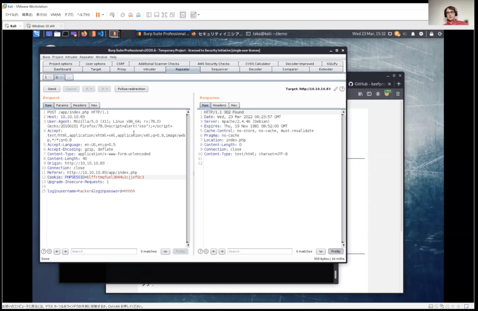Click Firefox library icon
Screen dimensions: 478x311
coord(360,94)
